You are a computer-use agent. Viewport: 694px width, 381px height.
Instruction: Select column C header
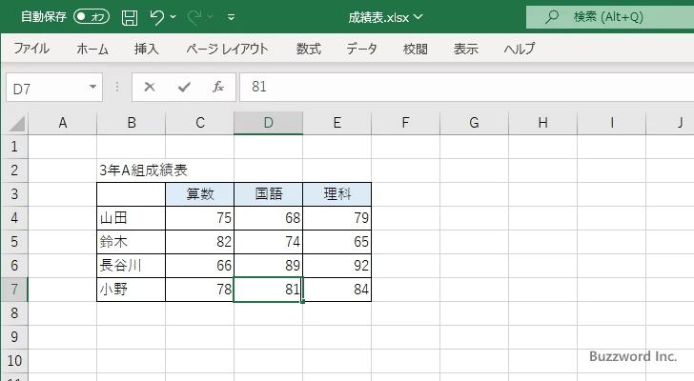(199, 123)
